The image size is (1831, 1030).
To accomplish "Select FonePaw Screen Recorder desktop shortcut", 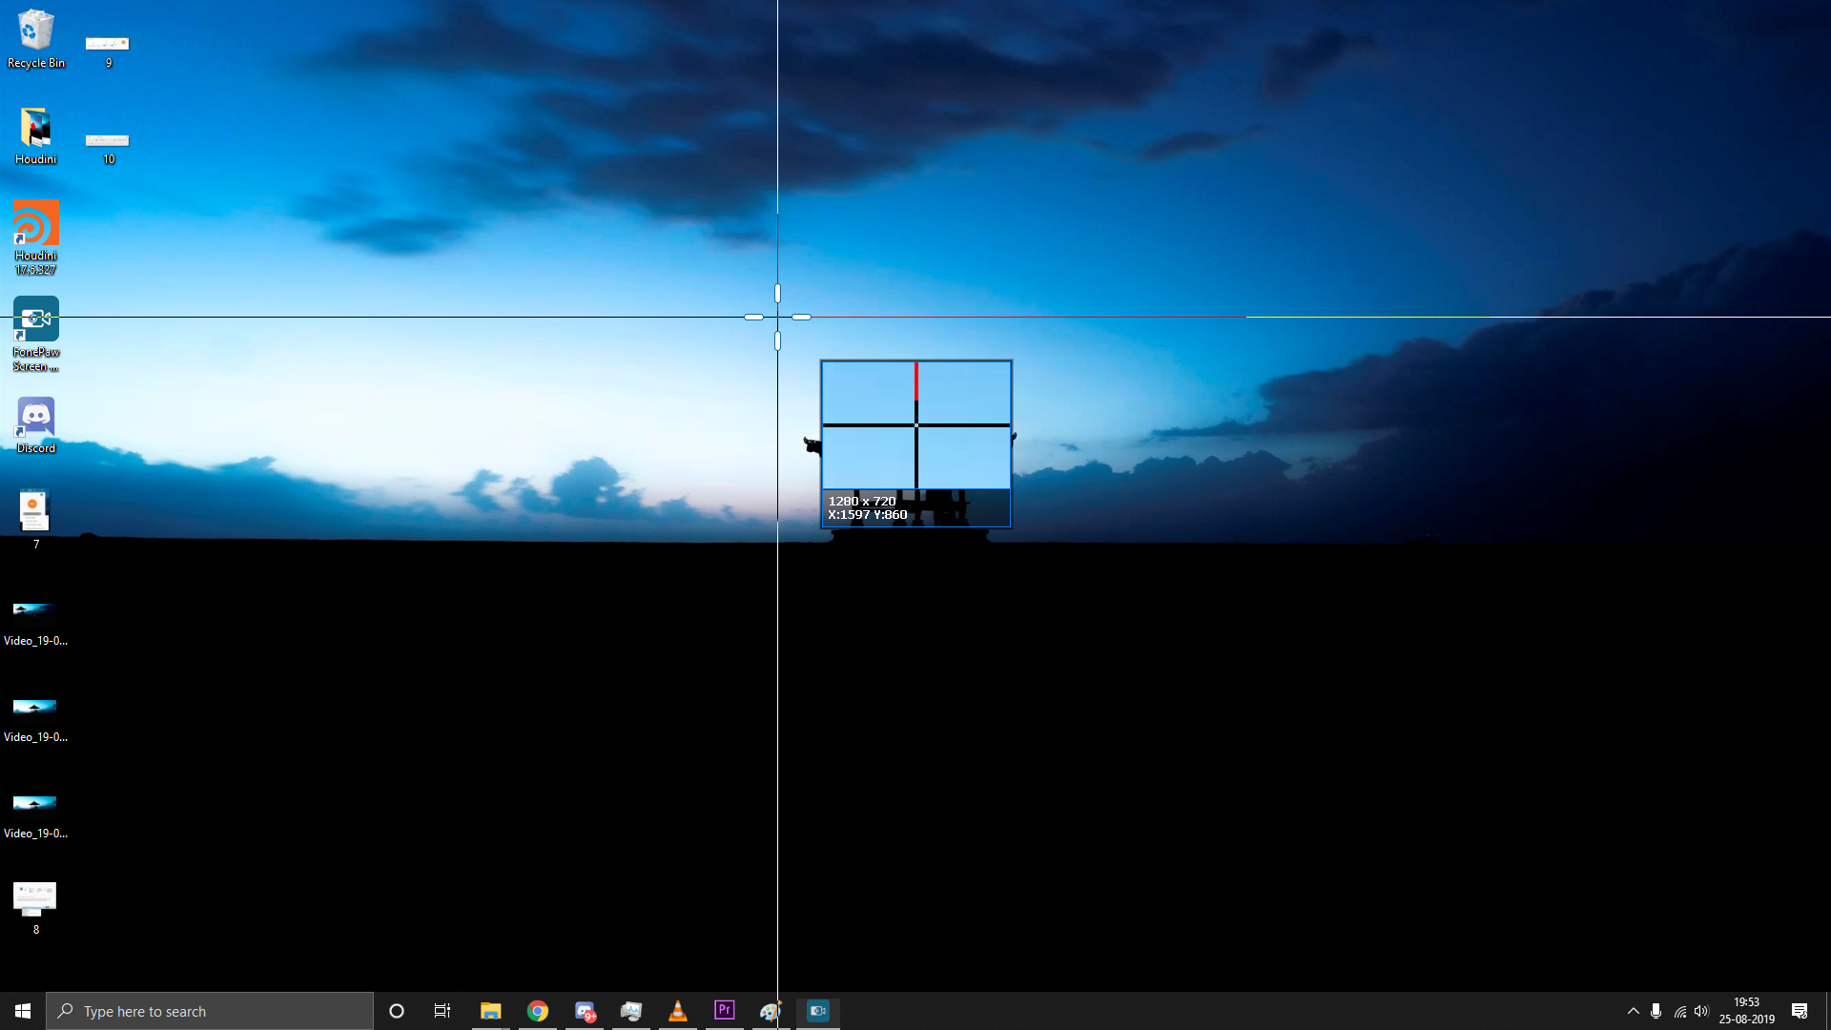I will click(35, 321).
